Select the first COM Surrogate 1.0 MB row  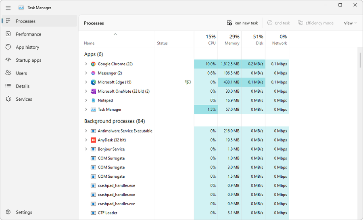click(184, 158)
